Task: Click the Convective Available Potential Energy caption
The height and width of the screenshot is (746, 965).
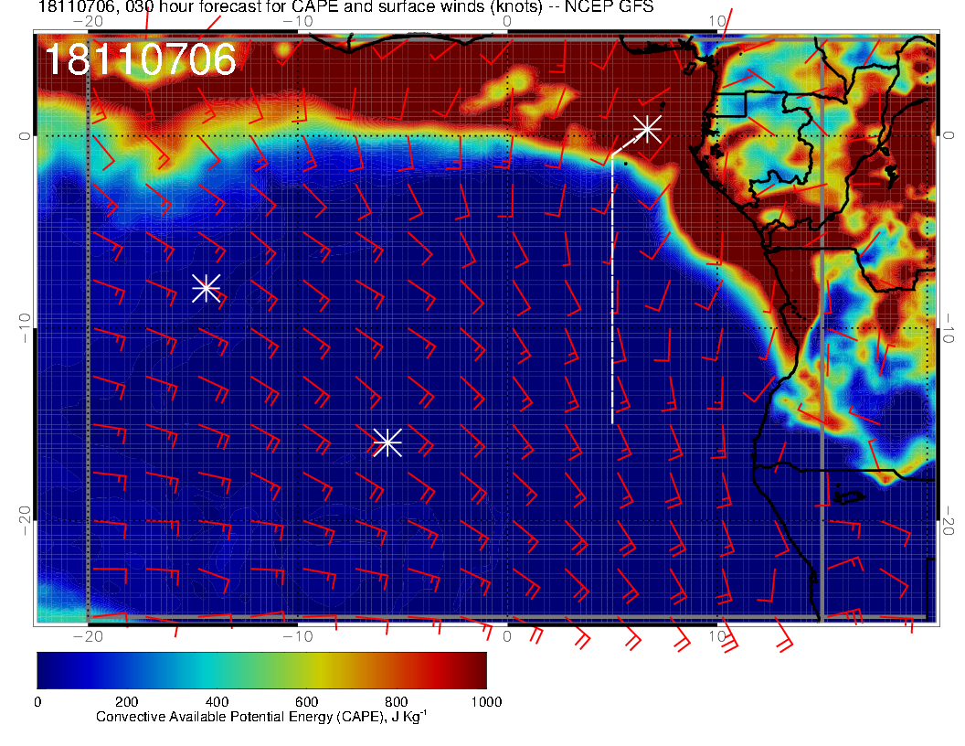Action: (x=261, y=717)
